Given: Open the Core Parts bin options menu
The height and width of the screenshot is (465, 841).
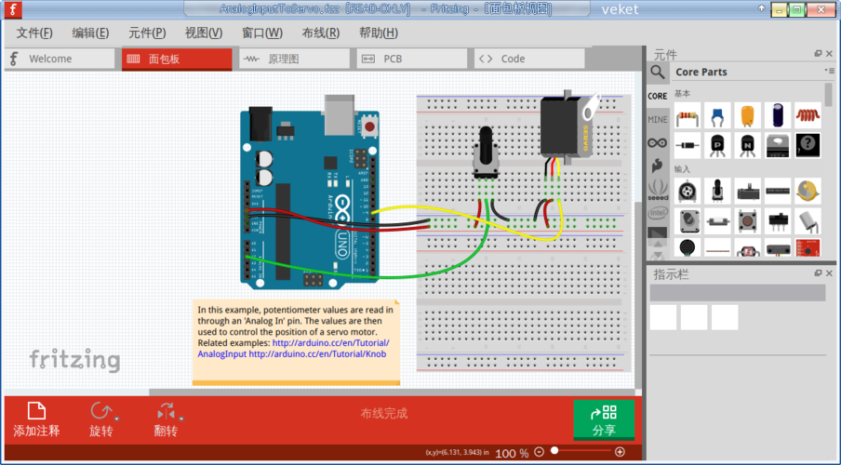Looking at the screenshot, I should (830, 71).
